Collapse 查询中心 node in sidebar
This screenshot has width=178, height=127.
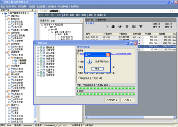pyautogui.click(x=5, y=105)
